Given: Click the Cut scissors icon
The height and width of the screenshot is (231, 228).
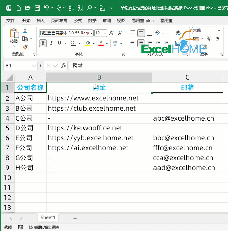Looking at the screenshot, I should 25,31.
